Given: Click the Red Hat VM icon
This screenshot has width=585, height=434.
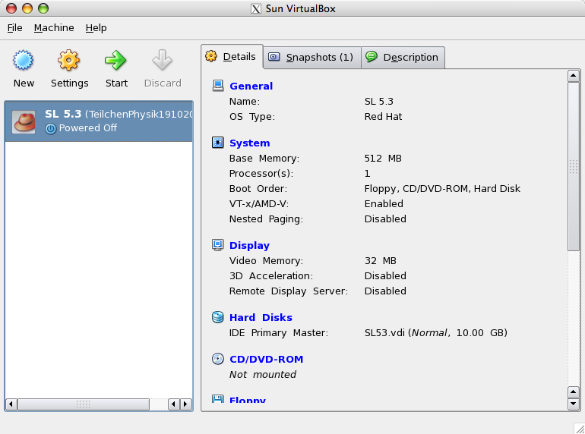Looking at the screenshot, I should (x=24, y=122).
